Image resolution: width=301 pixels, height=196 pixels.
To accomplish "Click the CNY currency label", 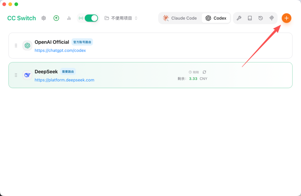I will 203,79.
